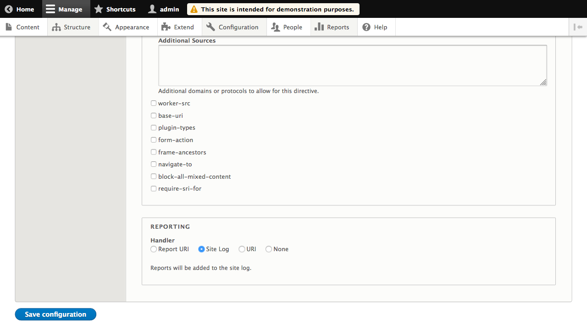This screenshot has width=587, height=330.
Task: Click the People icon
Action: click(275, 27)
